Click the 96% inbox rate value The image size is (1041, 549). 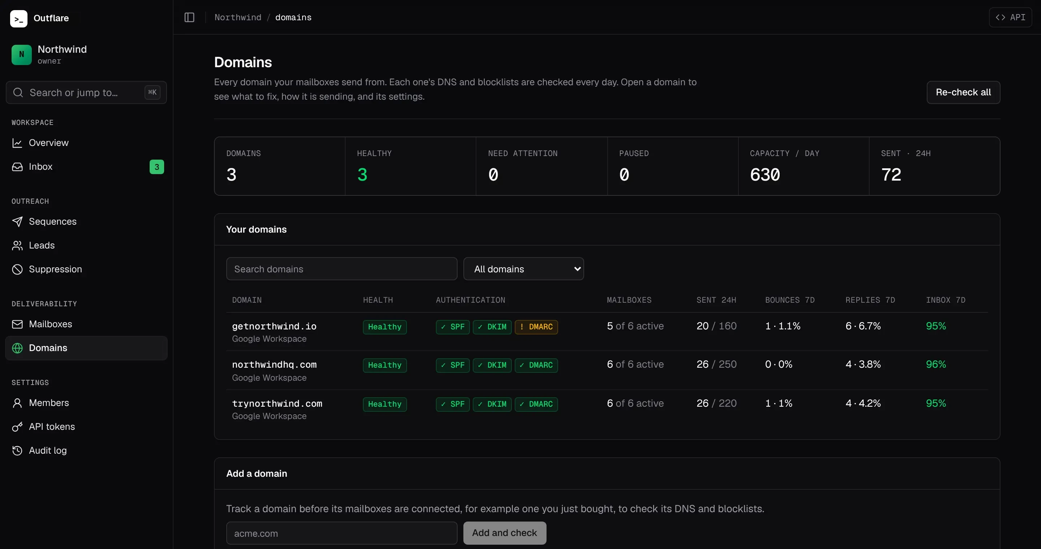(935, 364)
